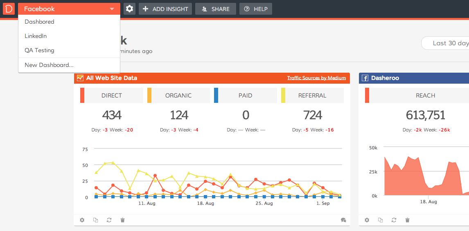Image resolution: width=469 pixels, height=231 pixels.
Task: Click the 724 referral traffic value
Action: pos(313,115)
